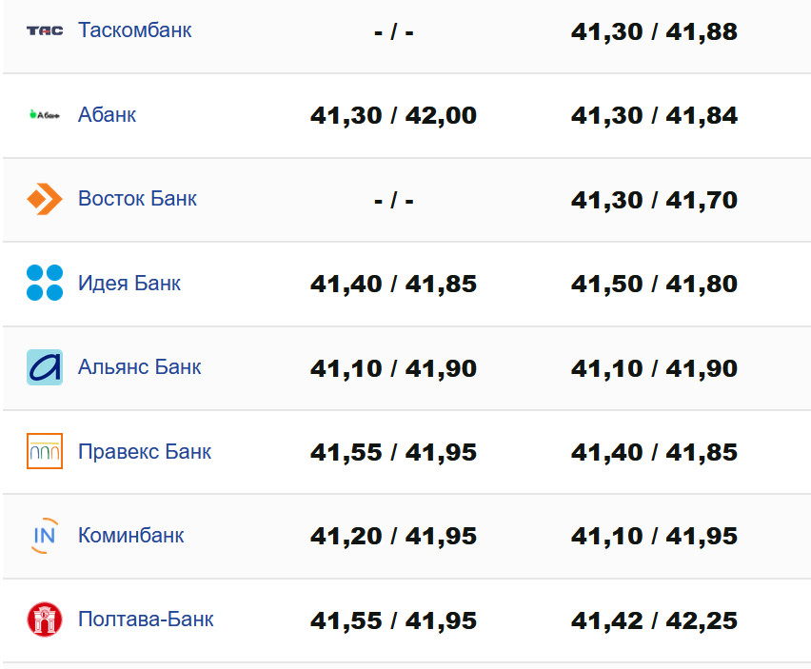Open the Абанк bank link
The width and height of the screenshot is (811, 669).
[x=107, y=115]
